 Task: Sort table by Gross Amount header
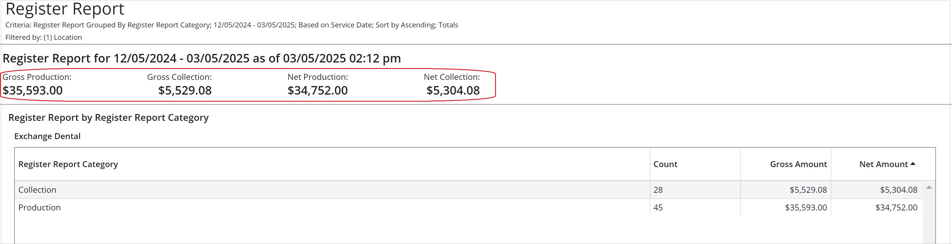tap(798, 164)
